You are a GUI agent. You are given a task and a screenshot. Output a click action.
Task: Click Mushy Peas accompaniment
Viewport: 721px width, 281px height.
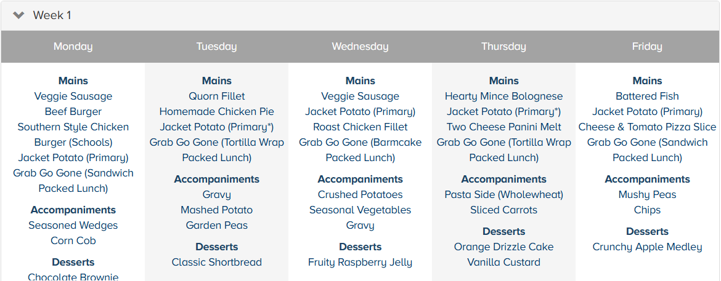647,195
